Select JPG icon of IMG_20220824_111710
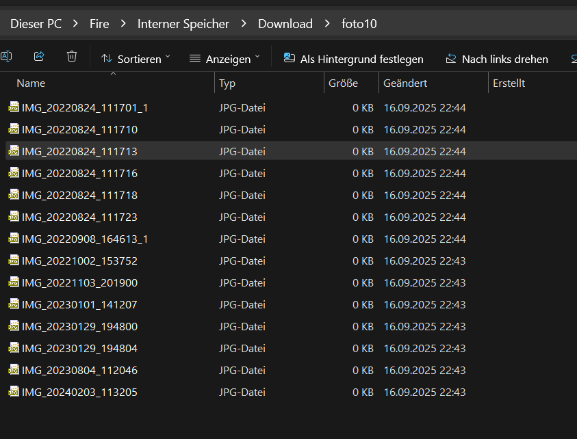 pyautogui.click(x=14, y=129)
